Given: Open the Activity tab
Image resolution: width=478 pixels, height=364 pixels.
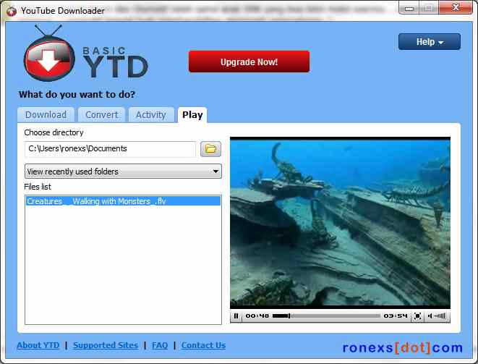Looking at the screenshot, I should click(x=151, y=115).
